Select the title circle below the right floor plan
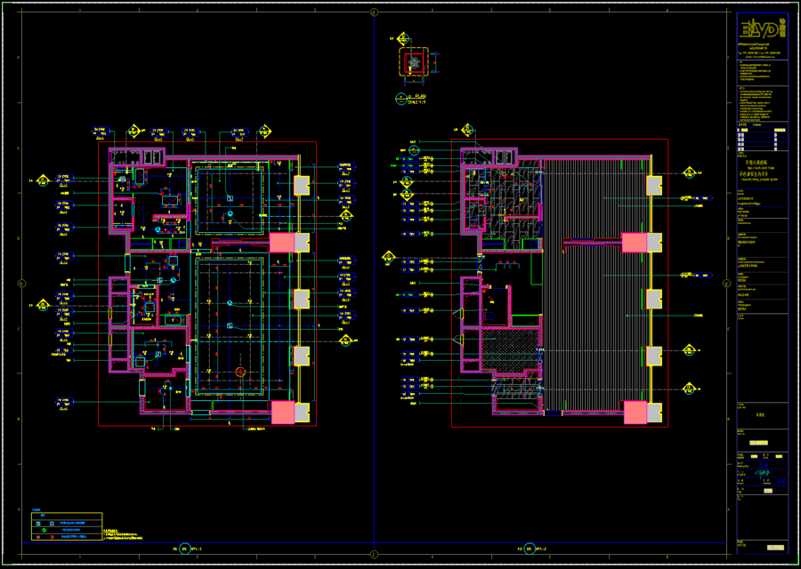The image size is (801, 569). coord(530,549)
